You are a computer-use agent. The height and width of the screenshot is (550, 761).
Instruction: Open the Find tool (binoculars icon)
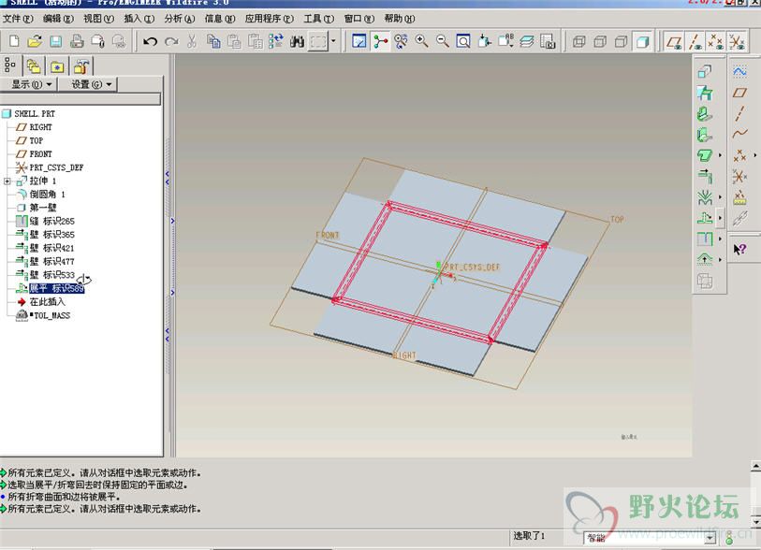pos(297,42)
